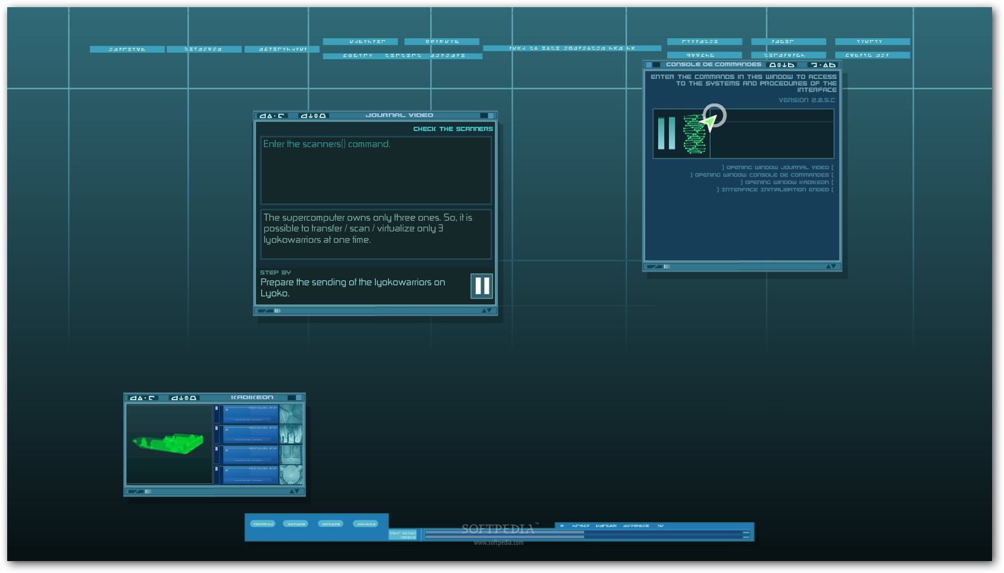Toggle the fourth Kadikeon row switch
1004x573 pixels.
[217, 475]
